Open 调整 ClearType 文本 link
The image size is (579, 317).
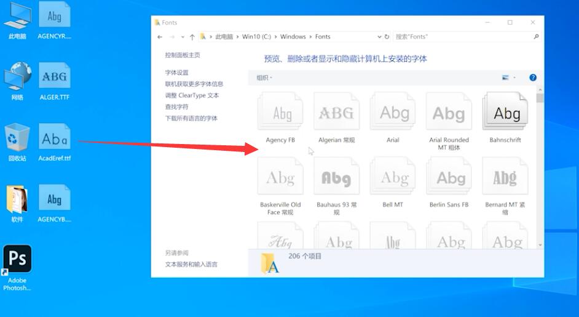(x=192, y=95)
